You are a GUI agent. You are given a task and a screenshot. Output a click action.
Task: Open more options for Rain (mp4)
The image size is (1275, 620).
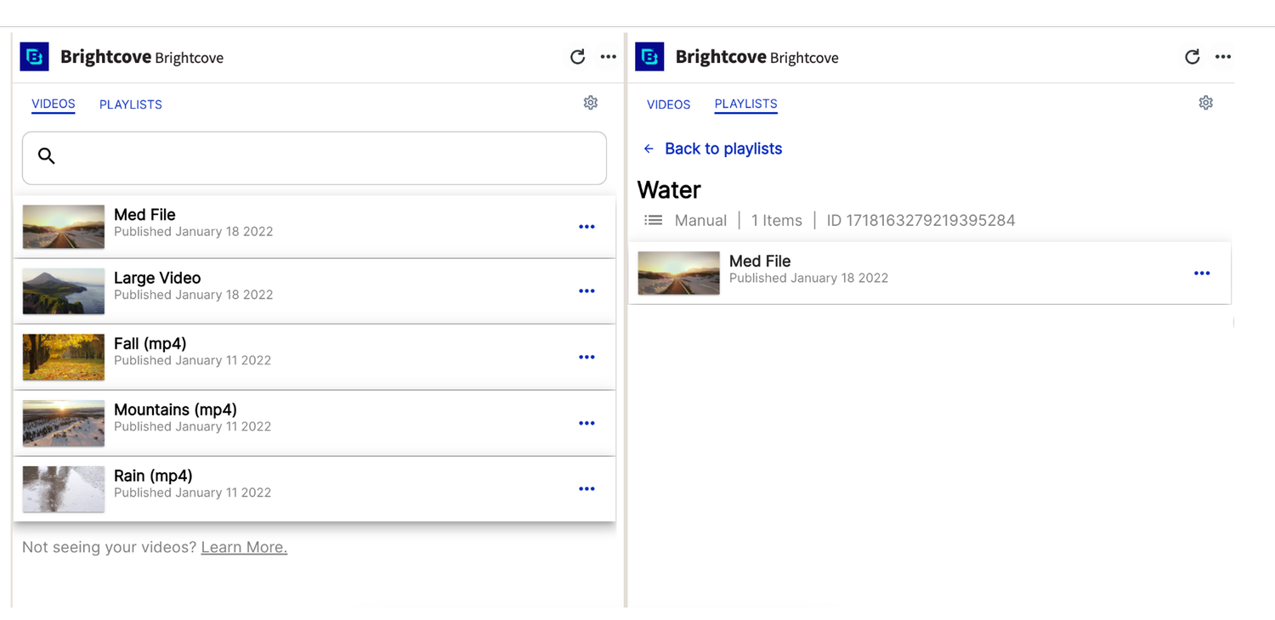tap(586, 489)
